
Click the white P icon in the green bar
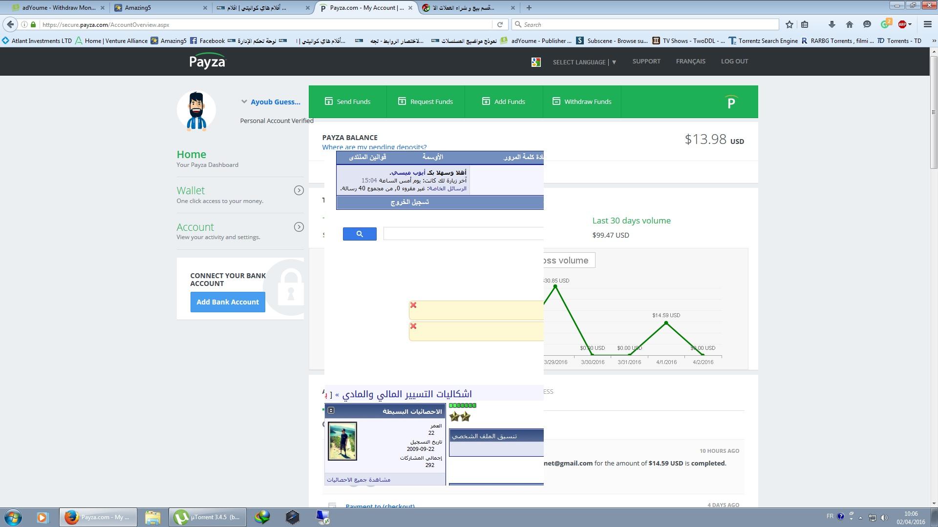point(731,102)
